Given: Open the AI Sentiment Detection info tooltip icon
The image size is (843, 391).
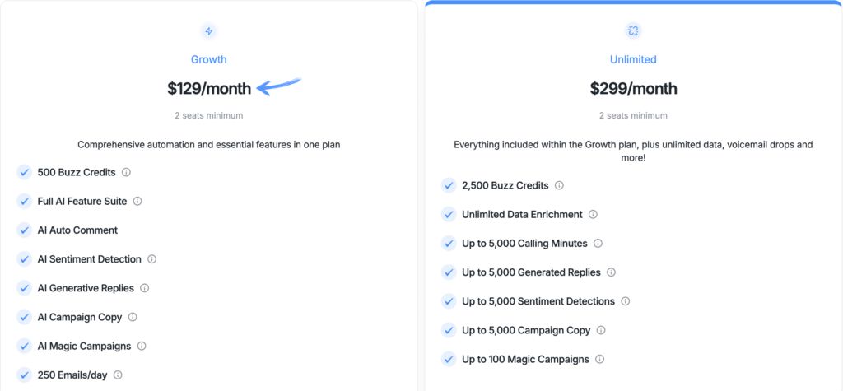Looking at the screenshot, I should tap(152, 259).
